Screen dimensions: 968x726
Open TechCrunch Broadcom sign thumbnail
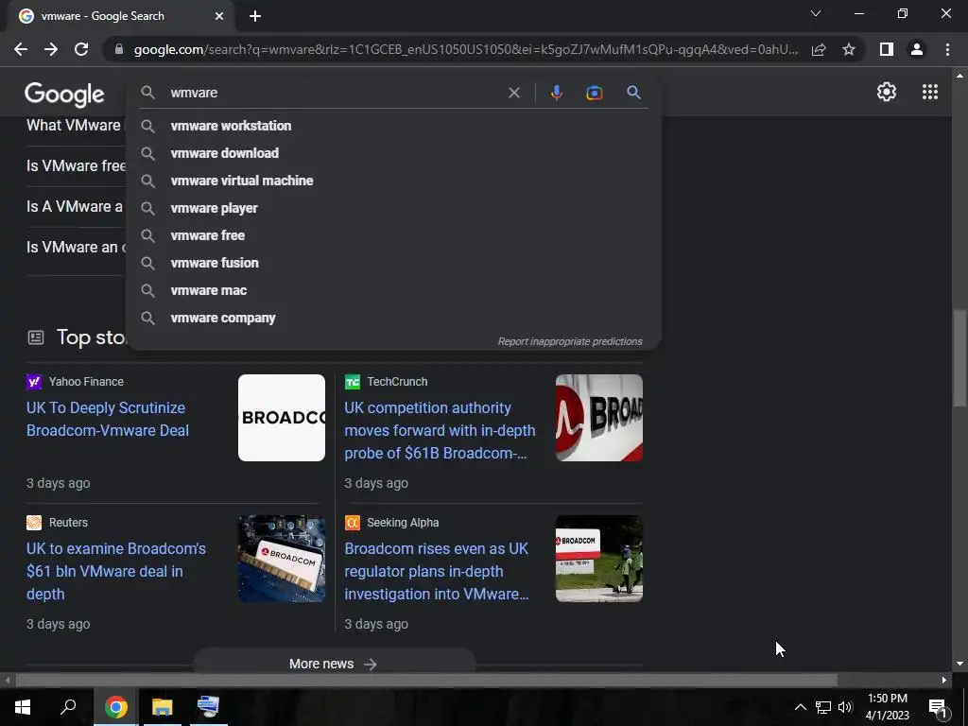598,418
